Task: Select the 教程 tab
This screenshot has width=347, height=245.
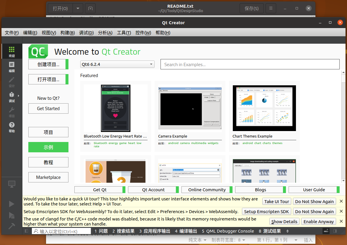Action: tap(48, 162)
